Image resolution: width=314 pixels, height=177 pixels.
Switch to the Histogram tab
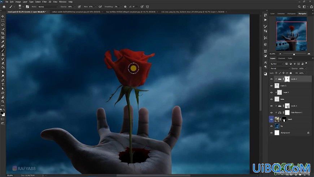(x=291, y=14)
